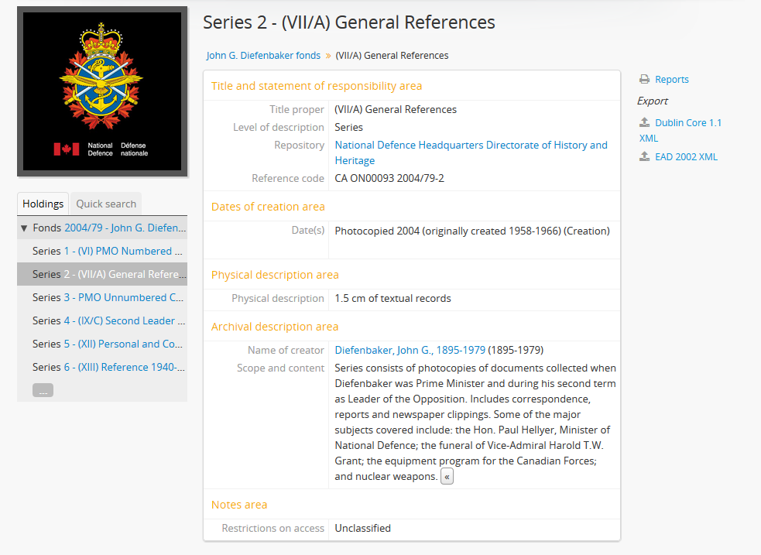Click the National Defence coat of arms logo
Image resolution: width=761 pixels, height=555 pixels.
(x=101, y=91)
